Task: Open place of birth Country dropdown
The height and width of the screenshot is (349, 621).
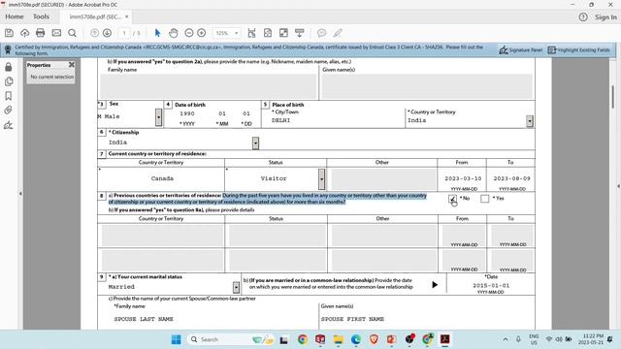Action: (x=530, y=121)
